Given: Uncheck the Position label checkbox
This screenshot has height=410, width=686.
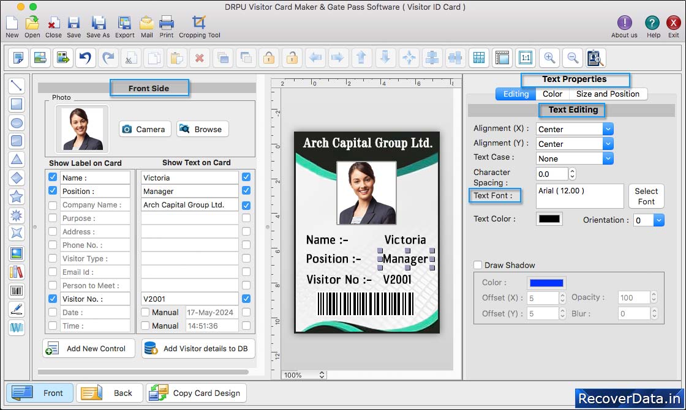Looking at the screenshot, I should pyautogui.click(x=53, y=190).
